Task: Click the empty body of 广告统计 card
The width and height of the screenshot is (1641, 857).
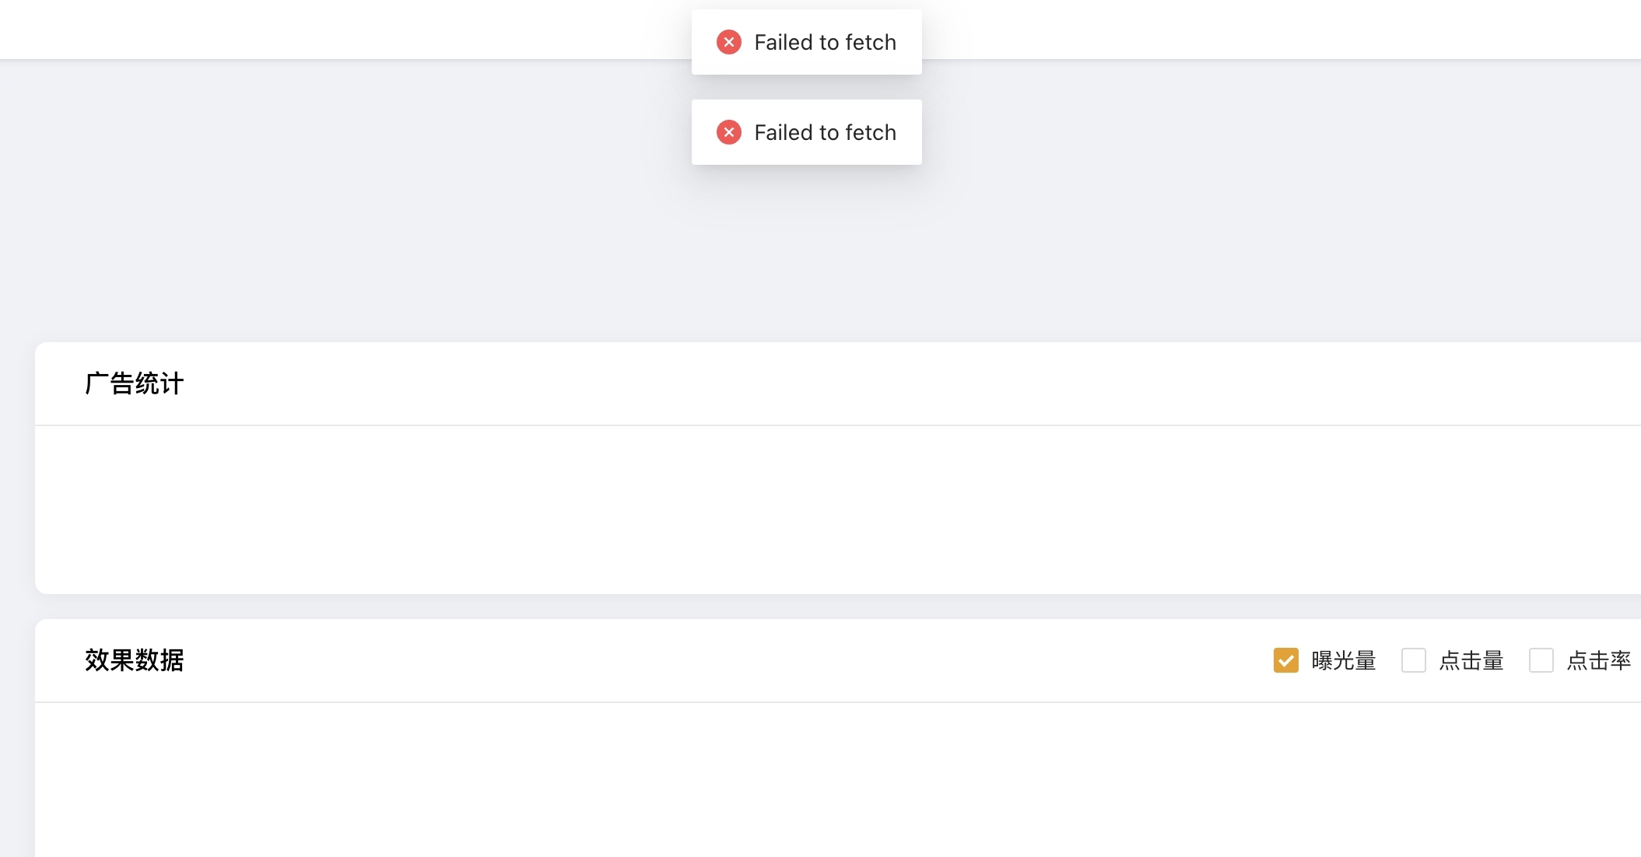Action: point(778,509)
